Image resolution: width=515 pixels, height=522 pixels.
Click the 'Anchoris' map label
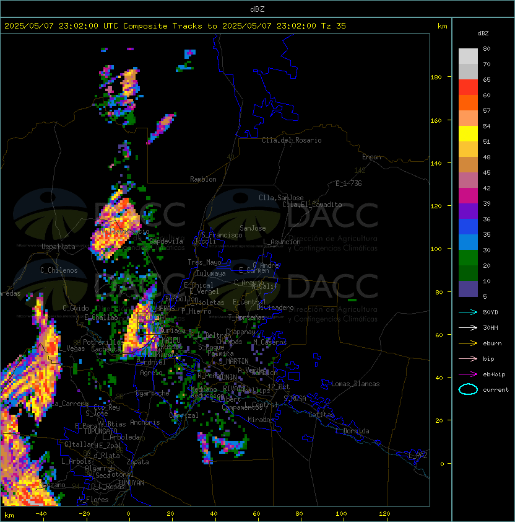pyautogui.click(x=145, y=422)
